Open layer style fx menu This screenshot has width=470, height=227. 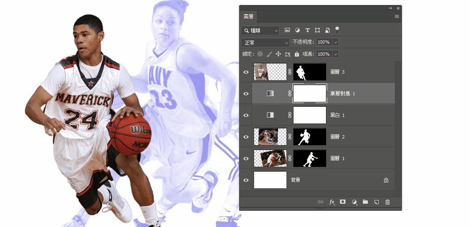(x=332, y=202)
